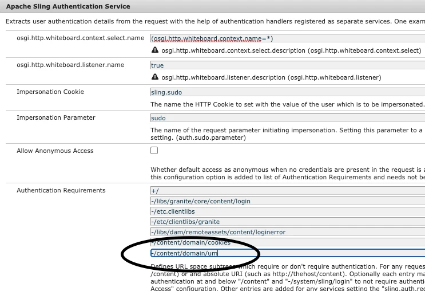The width and height of the screenshot is (425, 291).
Task: Click the Impersonation Parameter field 'sudo'
Action: pos(288,118)
